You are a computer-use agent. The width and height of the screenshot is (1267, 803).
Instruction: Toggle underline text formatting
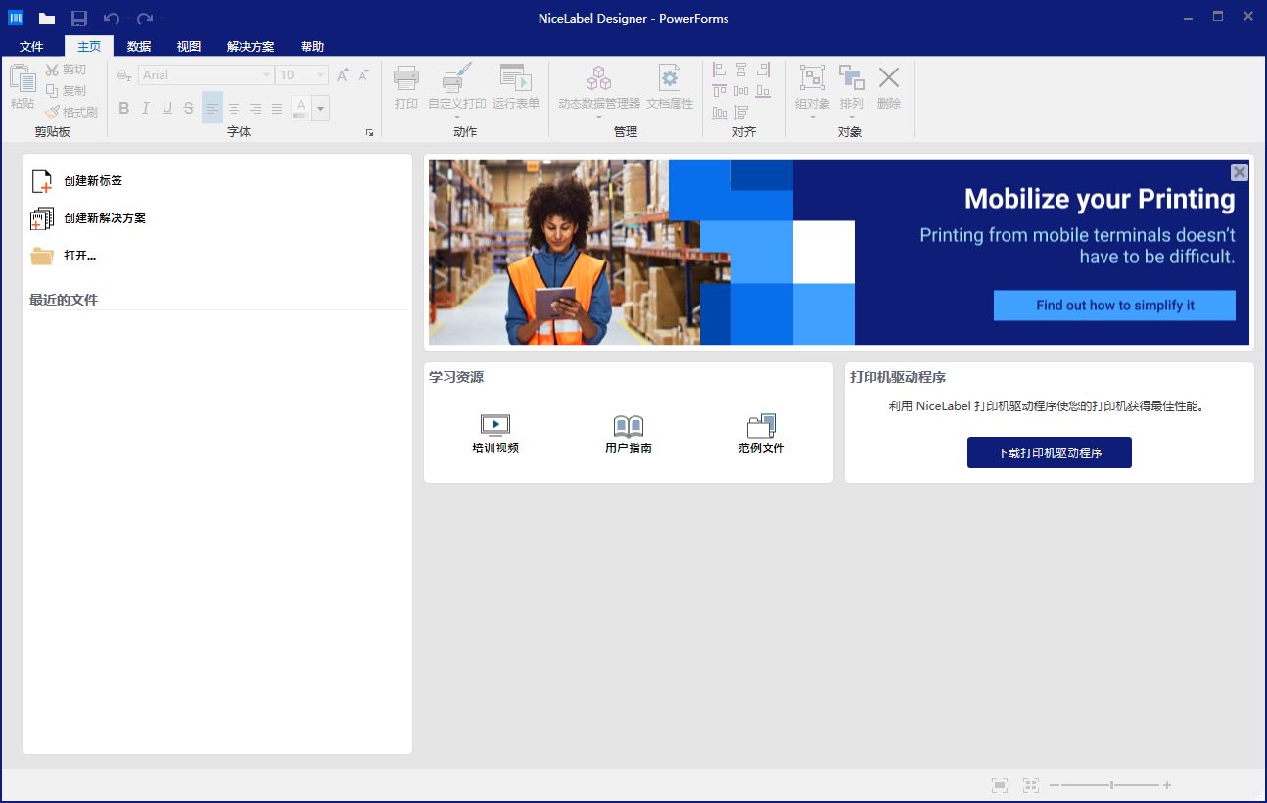click(165, 108)
